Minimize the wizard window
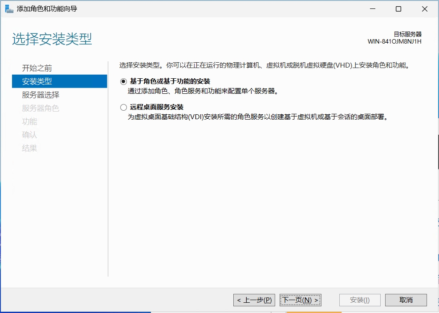 pyautogui.click(x=373, y=9)
